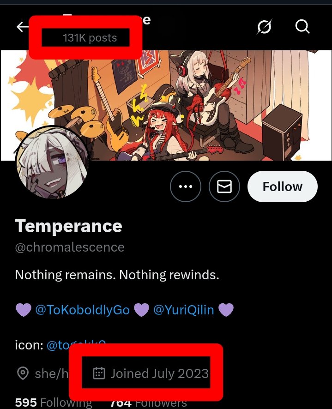This screenshot has height=409, width=332.
Task: Open the three-dot more options button
Action: point(186,186)
